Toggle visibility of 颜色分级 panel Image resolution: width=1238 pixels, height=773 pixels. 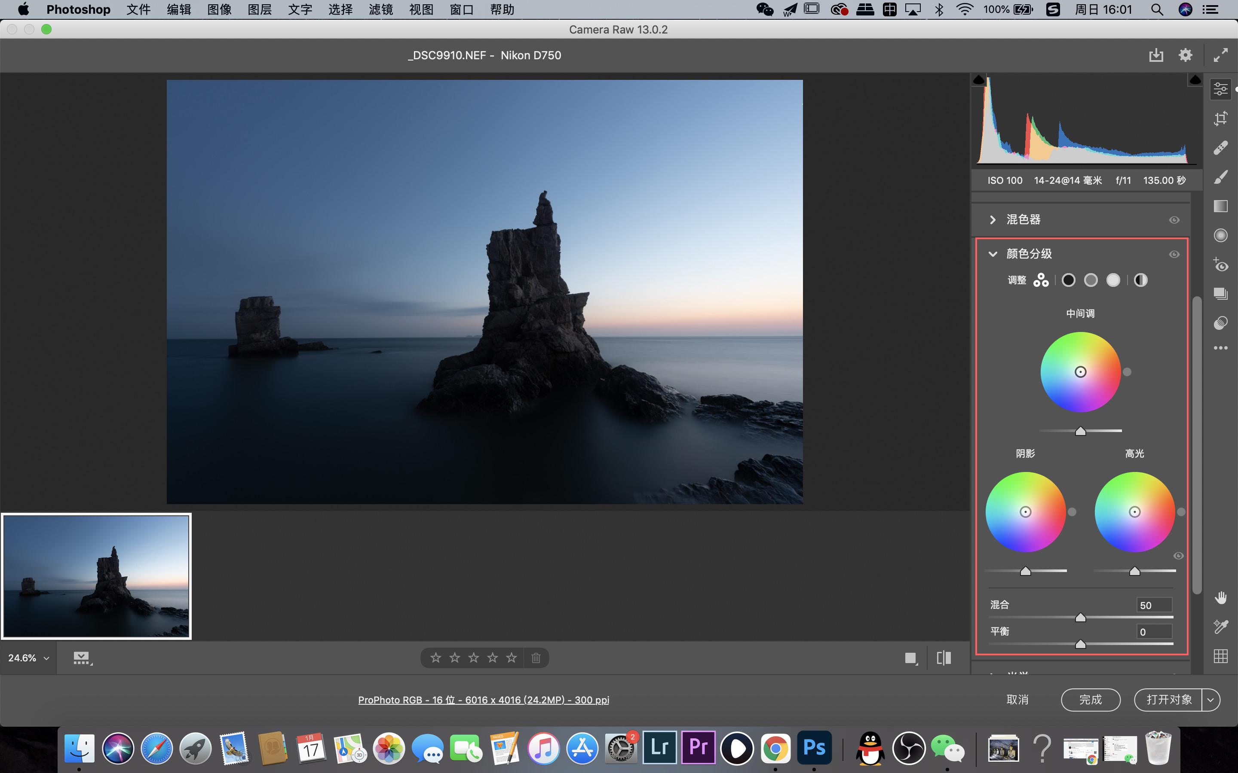(1176, 254)
